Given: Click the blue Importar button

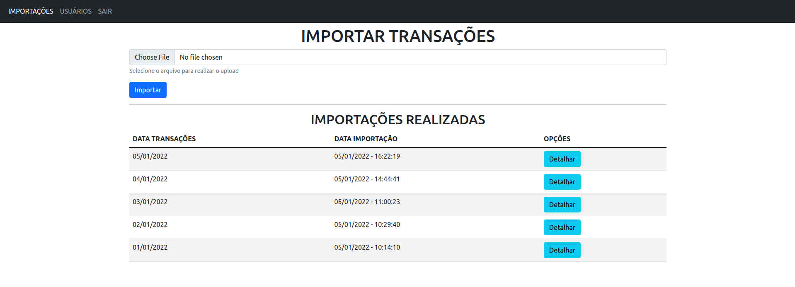Looking at the screenshot, I should 148,90.
